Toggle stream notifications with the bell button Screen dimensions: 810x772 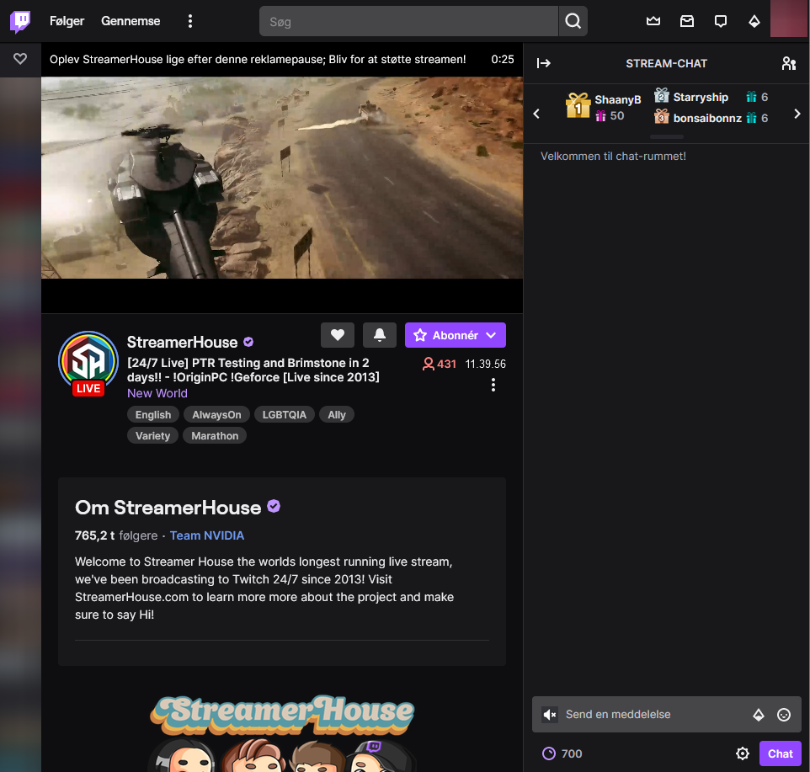tap(379, 334)
